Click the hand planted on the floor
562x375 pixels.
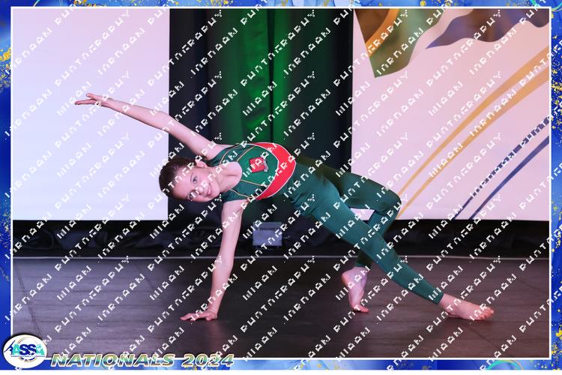[198, 315]
